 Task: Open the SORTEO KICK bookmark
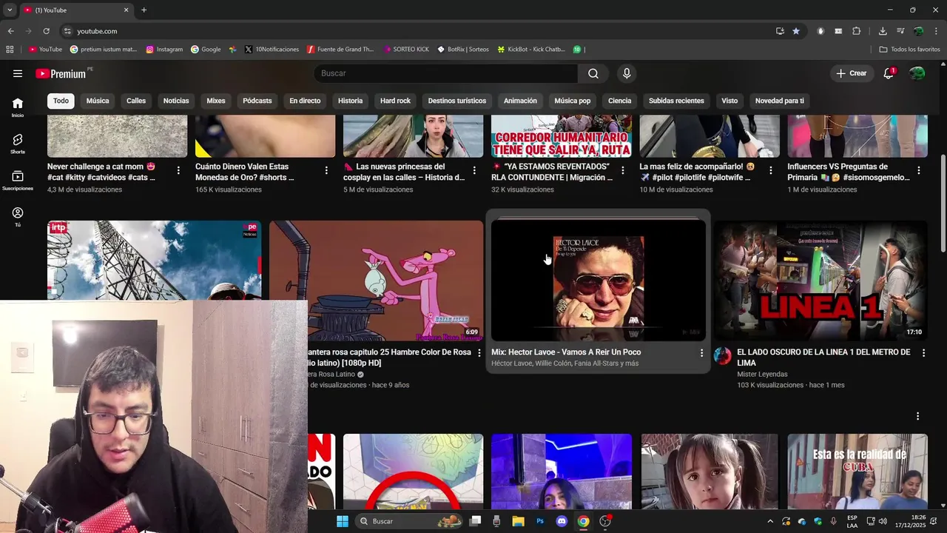(x=406, y=50)
